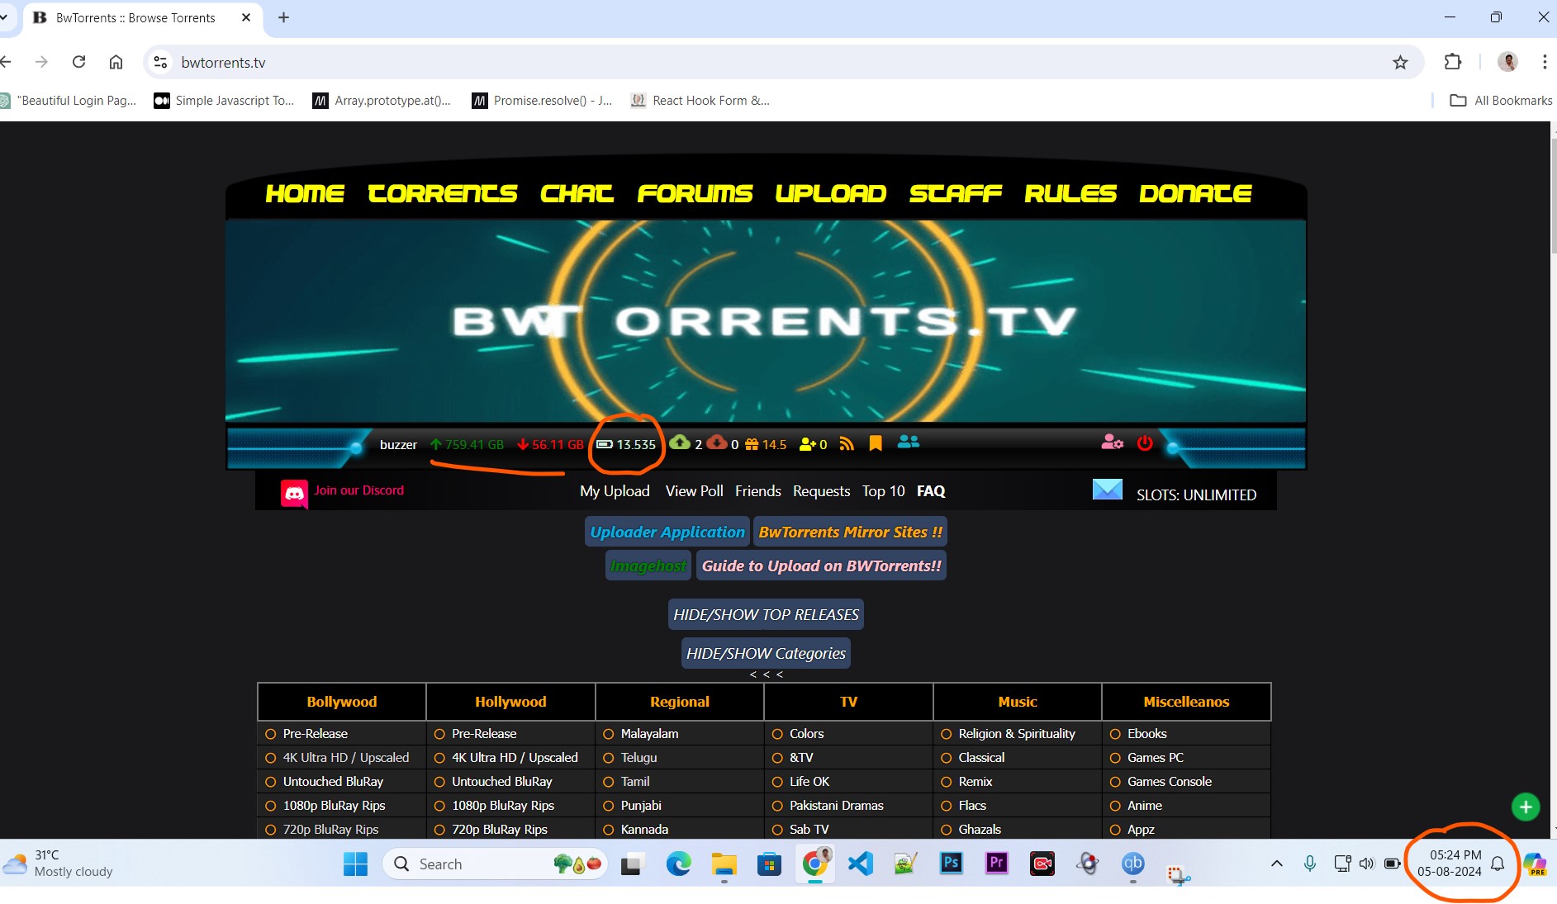Select Bollywood Untouched BluRay radio
The width and height of the screenshot is (1557, 904).
click(x=270, y=782)
